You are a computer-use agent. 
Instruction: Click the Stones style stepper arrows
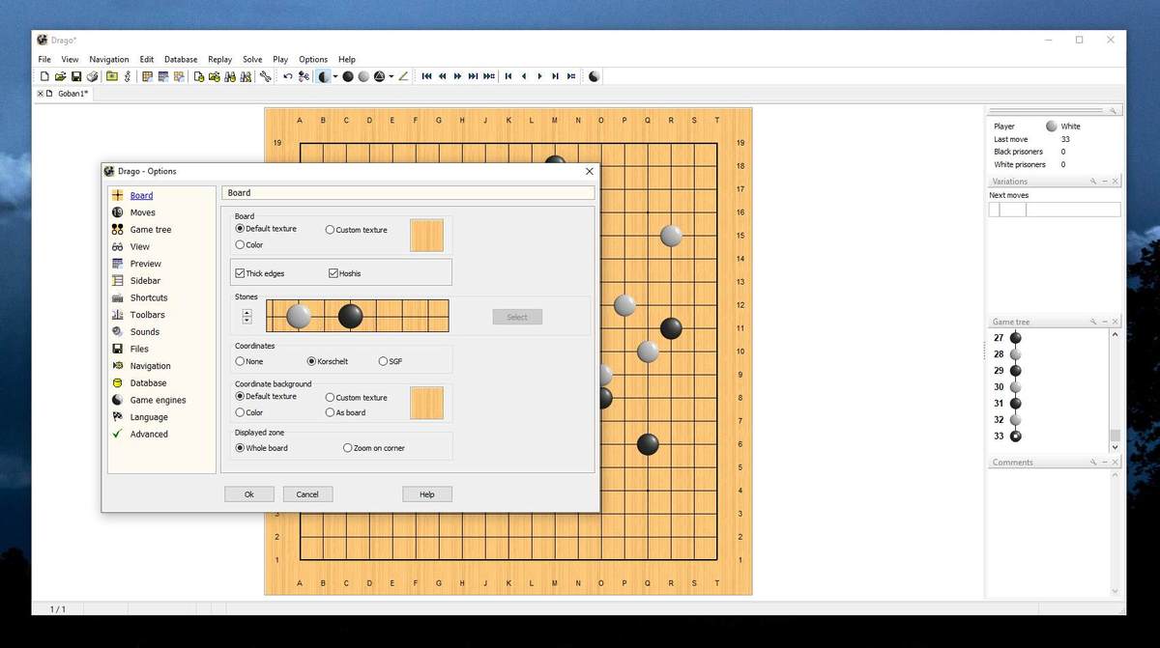tap(247, 316)
